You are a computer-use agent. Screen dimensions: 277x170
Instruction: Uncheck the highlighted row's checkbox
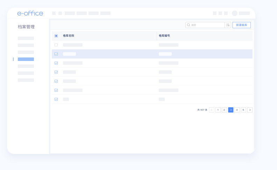pos(56,54)
